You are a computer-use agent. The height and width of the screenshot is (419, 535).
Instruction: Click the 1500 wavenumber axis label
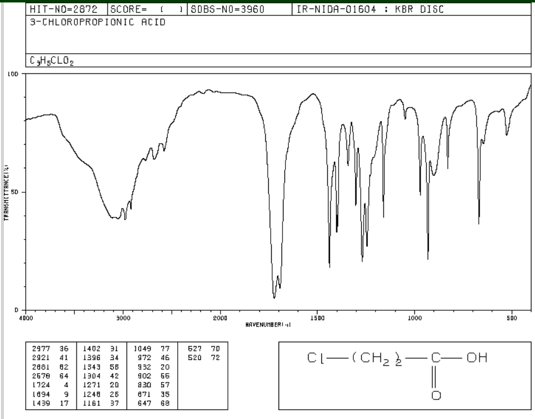point(317,318)
